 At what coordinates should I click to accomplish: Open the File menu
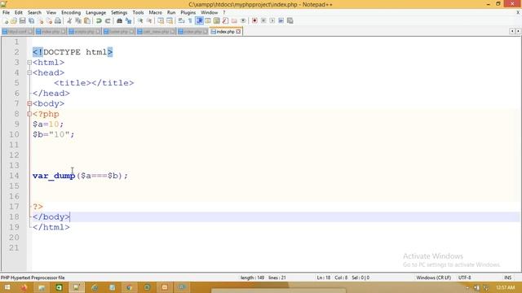pos(6,13)
